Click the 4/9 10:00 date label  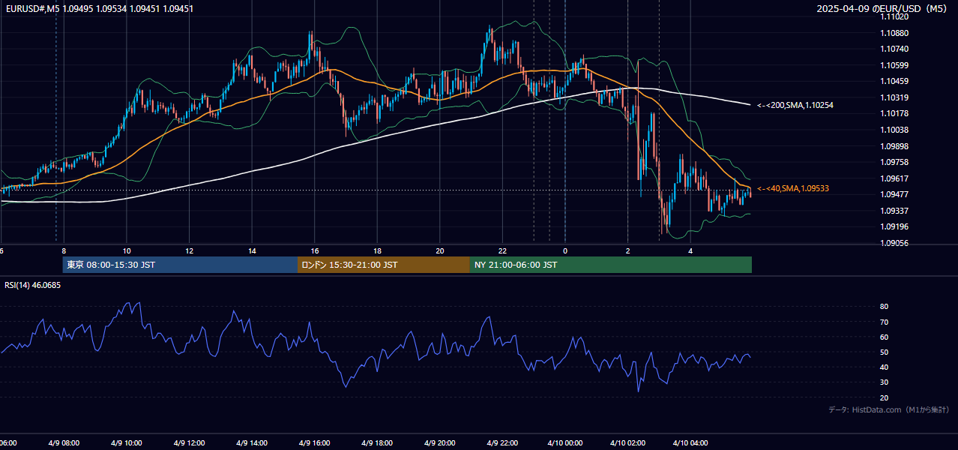click(x=127, y=443)
